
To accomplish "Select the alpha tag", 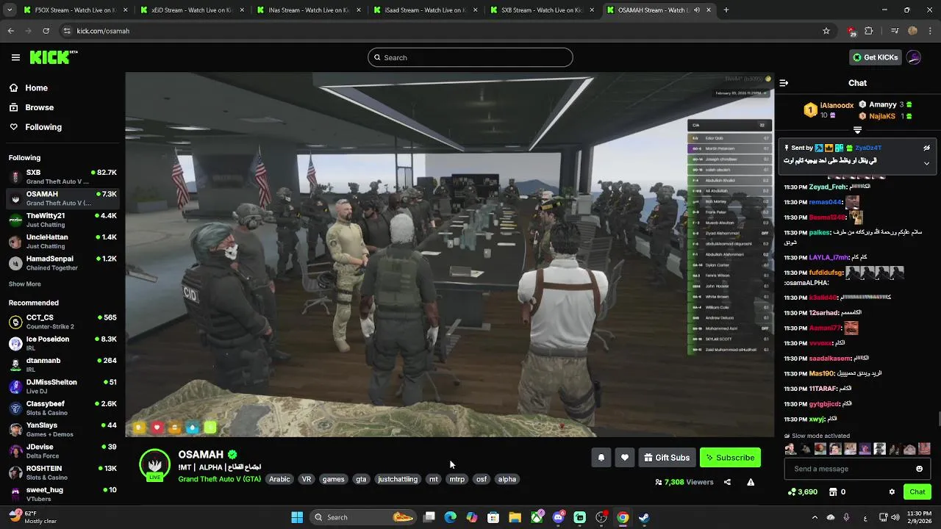I will 507,479.
